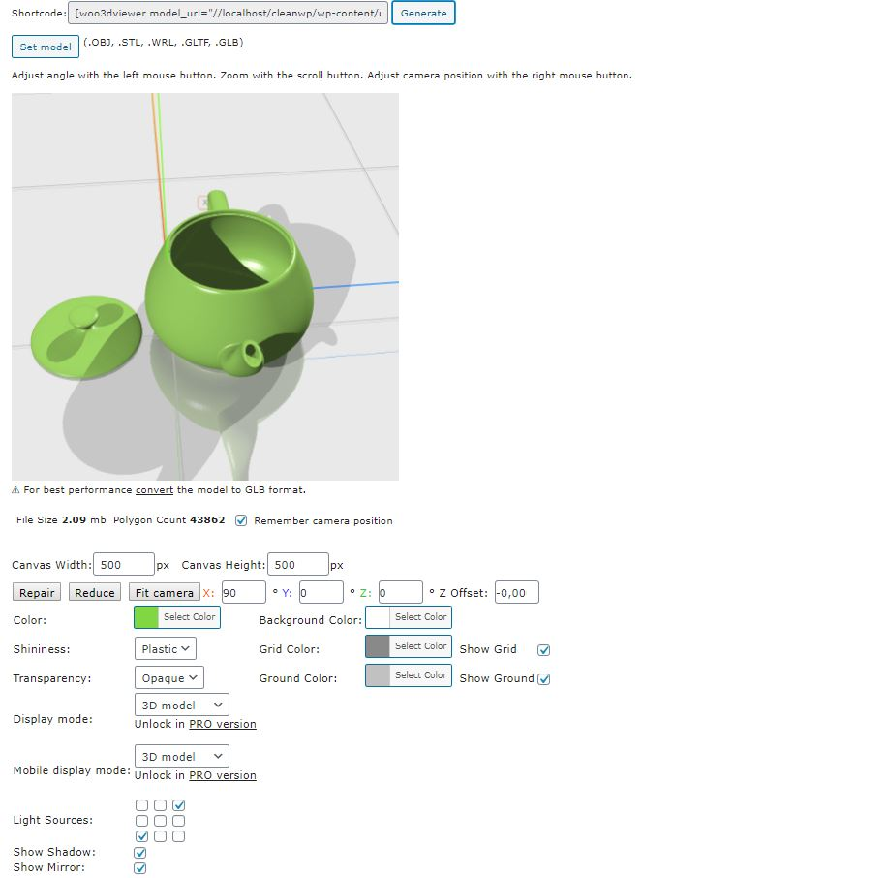The height and width of the screenshot is (878, 887).
Task: Uncheck the Show Grid checkbox
Action: click(x=543, y=650)
